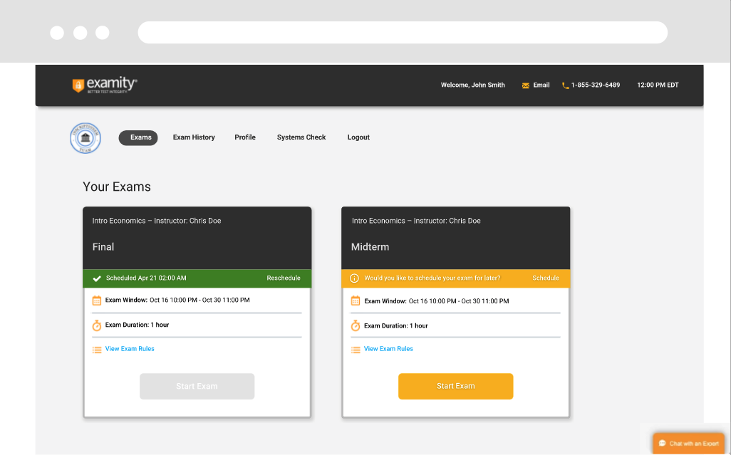Viewport: 731px width, 455px height.
Task: Click the Email envelope icon in the top bar
Action: pyautogui.click(x=524, y=85)
